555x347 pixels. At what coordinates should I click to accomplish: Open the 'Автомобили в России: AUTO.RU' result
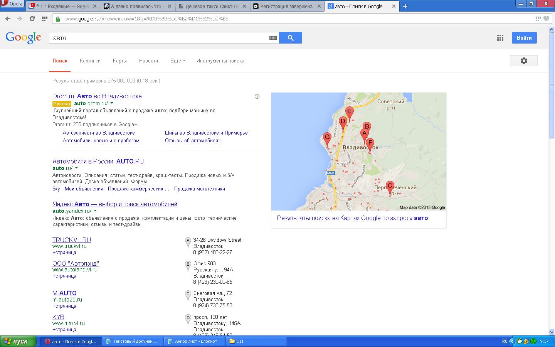[x=98, y=161]
